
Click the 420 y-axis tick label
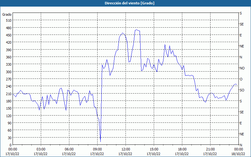[x=9, y=42]
